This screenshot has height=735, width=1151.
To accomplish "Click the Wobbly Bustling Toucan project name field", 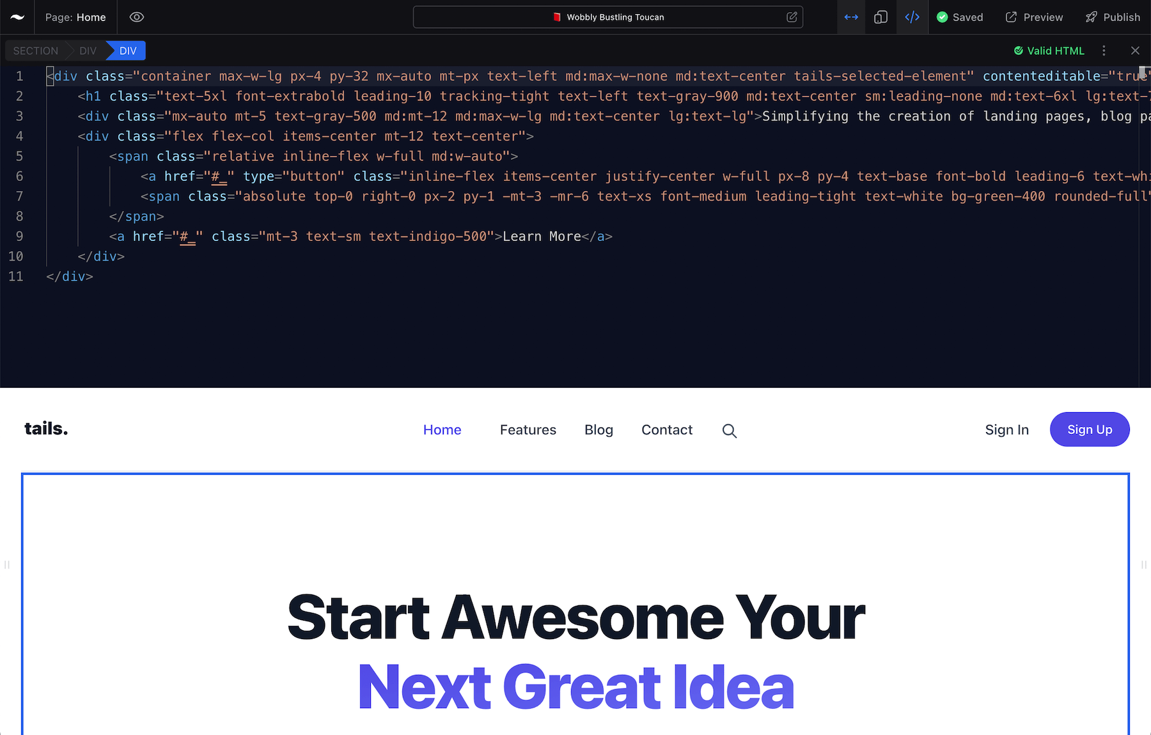I will [x=608, y=17].
